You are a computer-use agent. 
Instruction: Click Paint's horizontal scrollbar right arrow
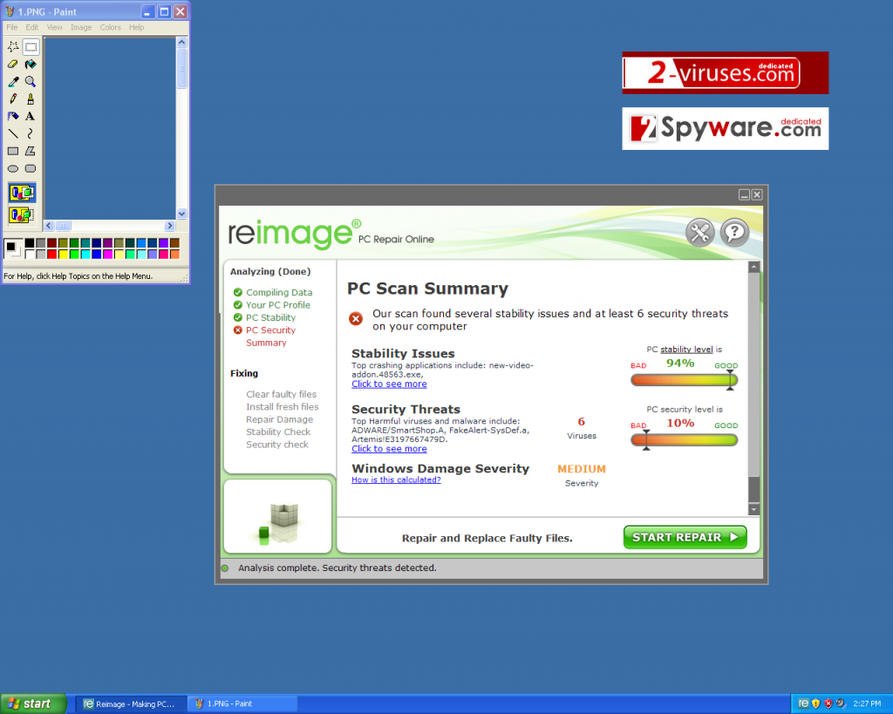[170, 226]
